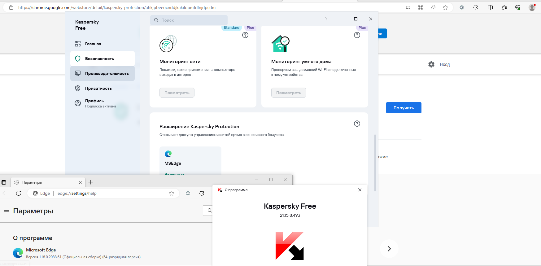Click the next-arrow chevron on web store page
Image resolution: width=541 pixels, height=266 pixels.
pyautogui.click(x=389, y=249)
